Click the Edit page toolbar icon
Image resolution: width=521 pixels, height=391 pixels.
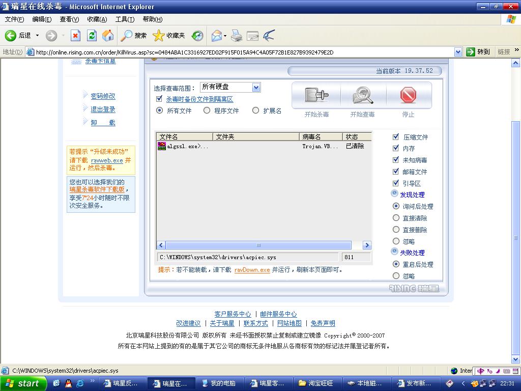(252, 36)
